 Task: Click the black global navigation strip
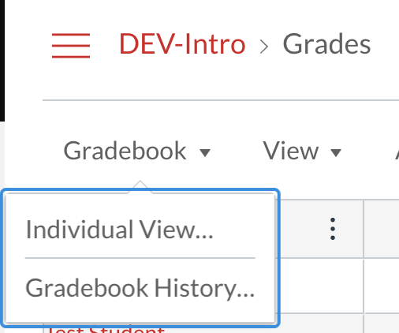coord(2,61)
